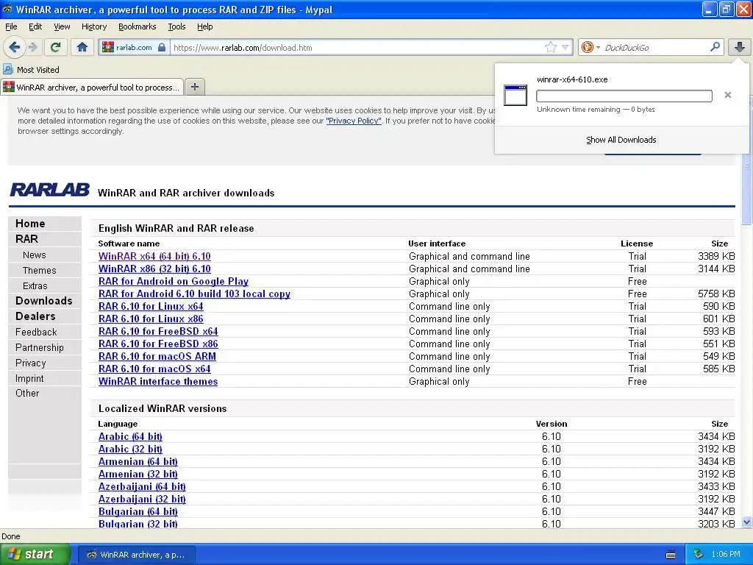Reload the page with the refresh icon
Screen dimensions: 753x565
pyautogui.click(x=56, y=47)
